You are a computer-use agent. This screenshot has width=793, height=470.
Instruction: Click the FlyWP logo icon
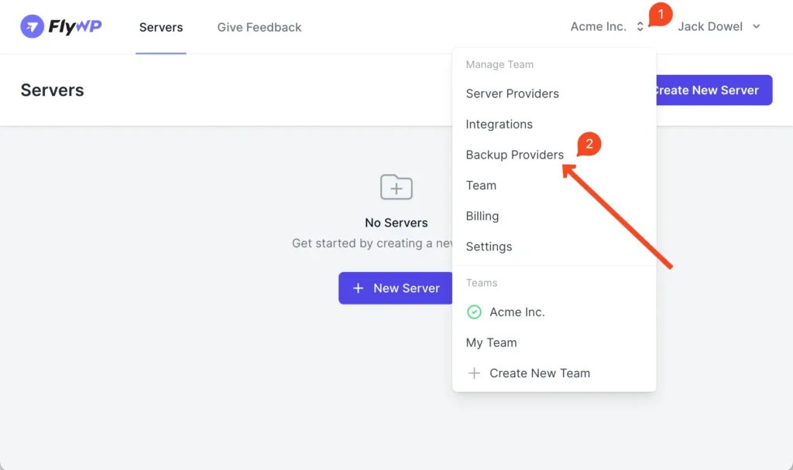click(33, 27)
